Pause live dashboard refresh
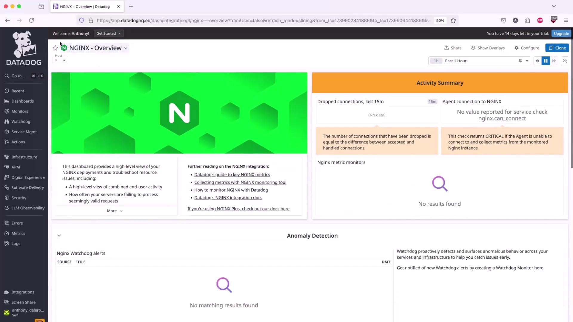Image resolution: width=573 pixels, height=322 pixels. [x=546, y=61]
